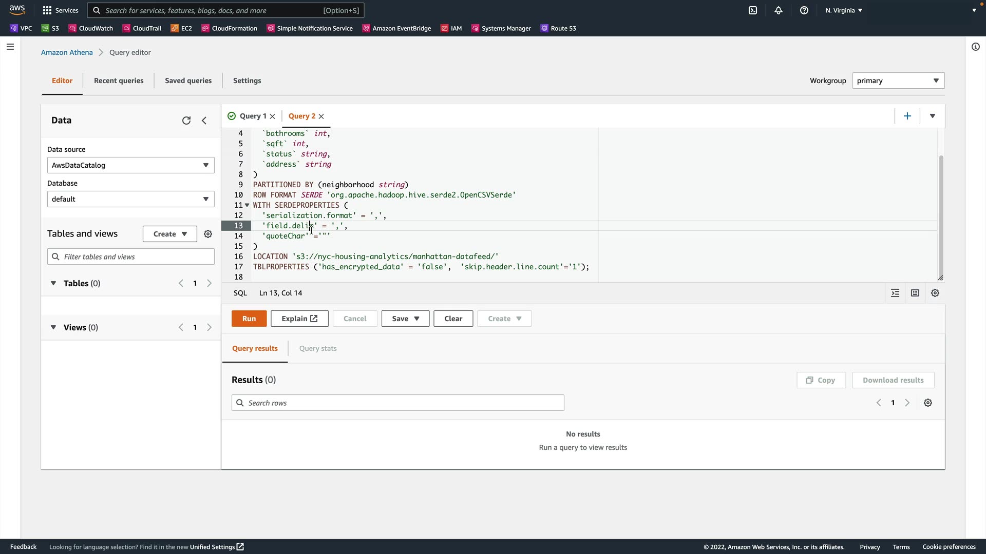
Task: Click the format query icon
Action: tap(895, 293)
